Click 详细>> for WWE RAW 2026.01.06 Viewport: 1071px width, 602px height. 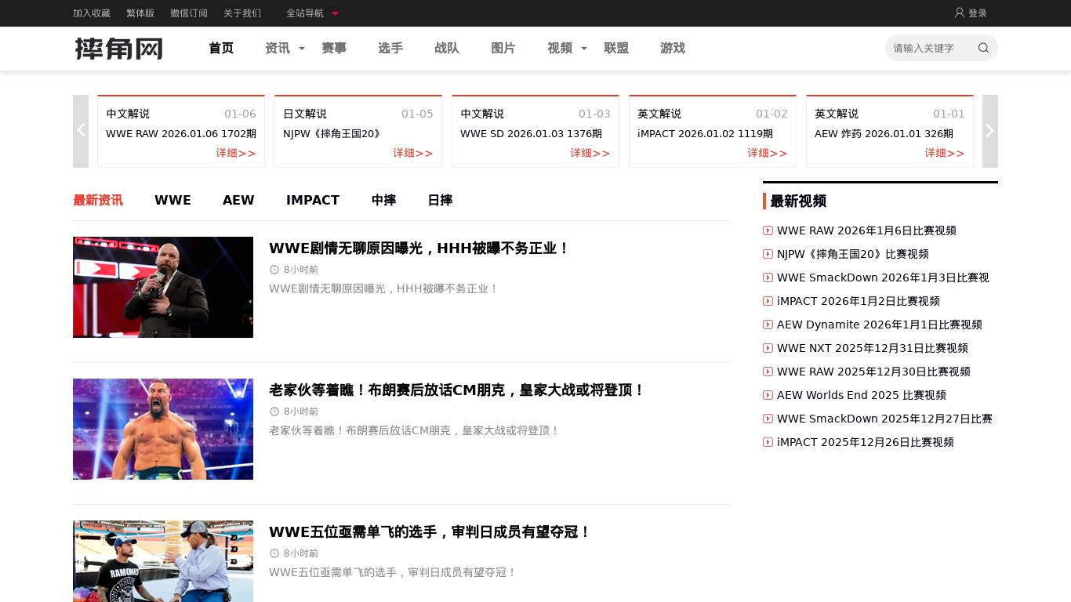(236, 153)
